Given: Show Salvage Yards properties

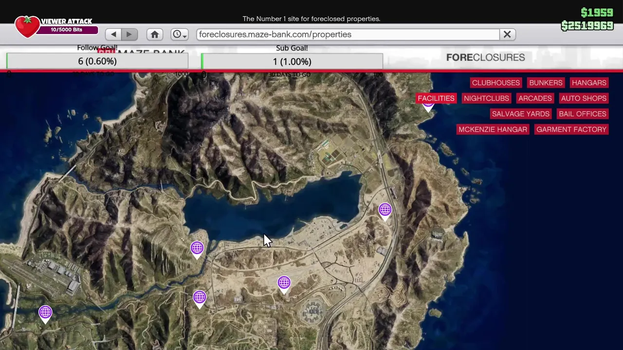Looking at the screenshot, I should point(520,114).
